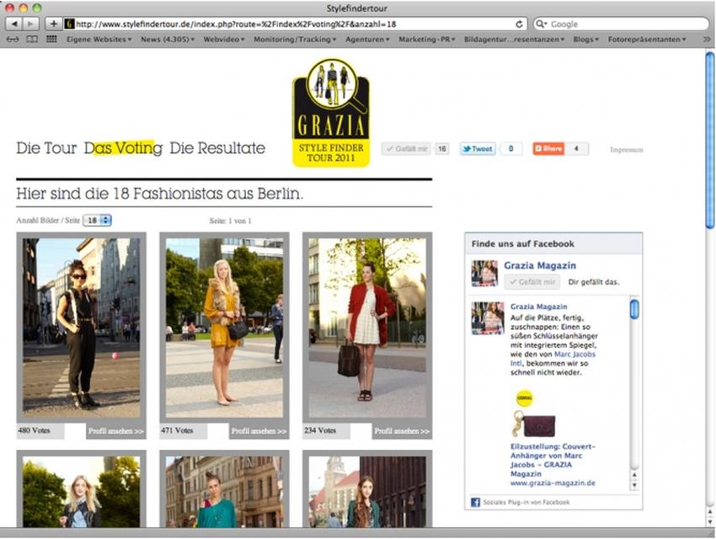
Task: Open Top Sites grid icon
Action: click(51, 40)
